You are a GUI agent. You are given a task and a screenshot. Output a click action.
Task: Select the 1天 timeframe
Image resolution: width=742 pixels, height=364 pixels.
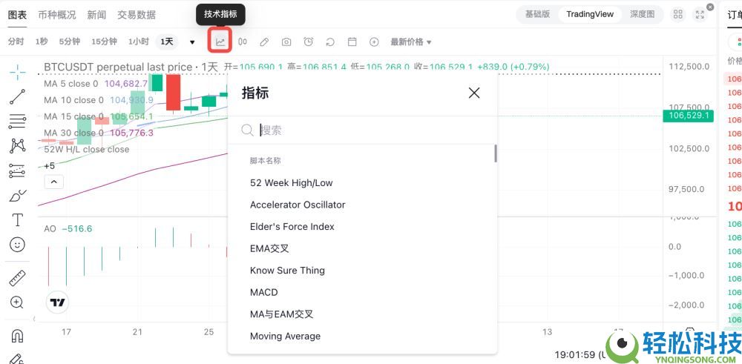coord(167,42)
